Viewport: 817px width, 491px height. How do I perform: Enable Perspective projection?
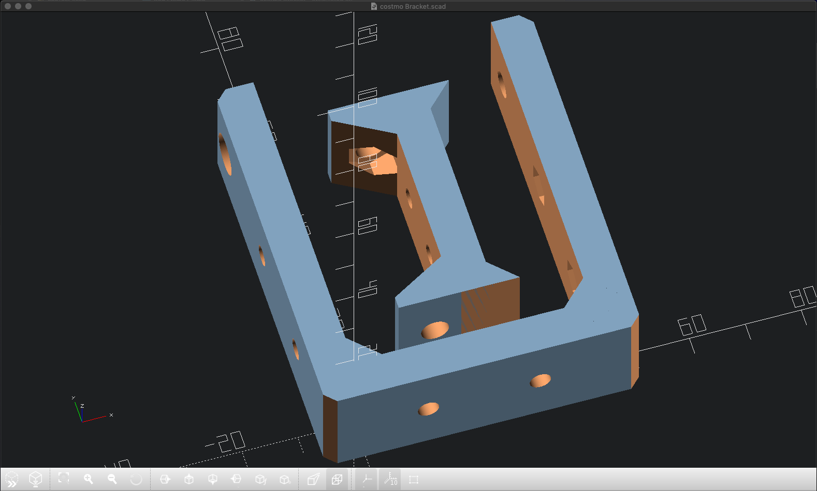click(313, 479)
